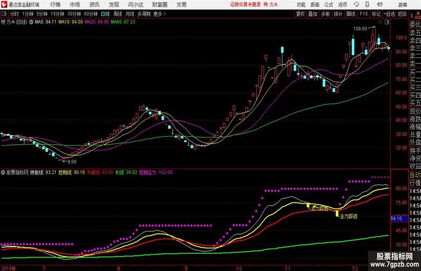421x271 pixels.
Task: Click the 叠加 overlay button
Action: click(313, 14)
